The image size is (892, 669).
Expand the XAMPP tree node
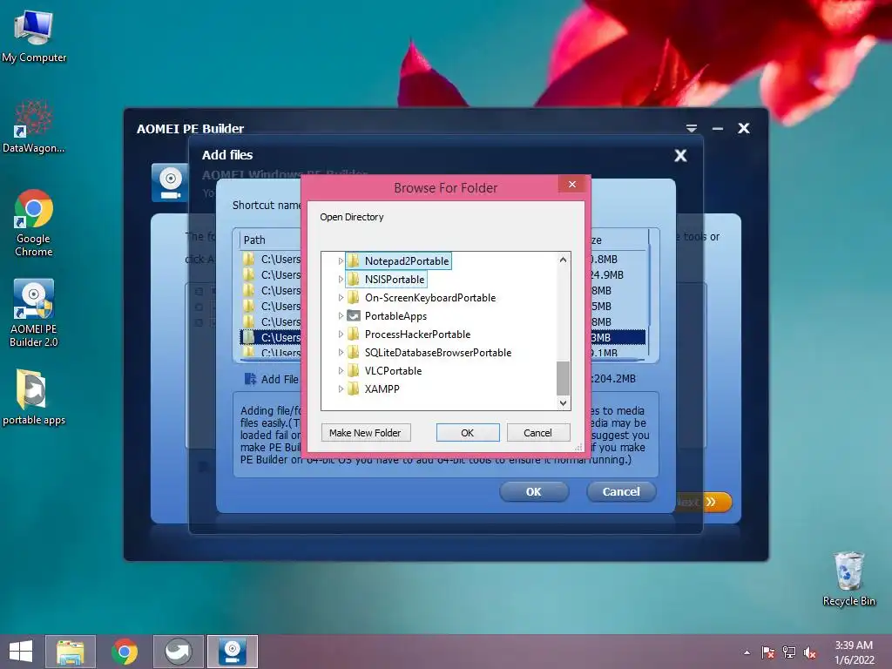coord(341,389)
